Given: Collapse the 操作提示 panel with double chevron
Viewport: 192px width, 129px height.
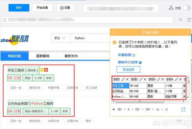Looking at the screenshot, I should tap(188, 32).
